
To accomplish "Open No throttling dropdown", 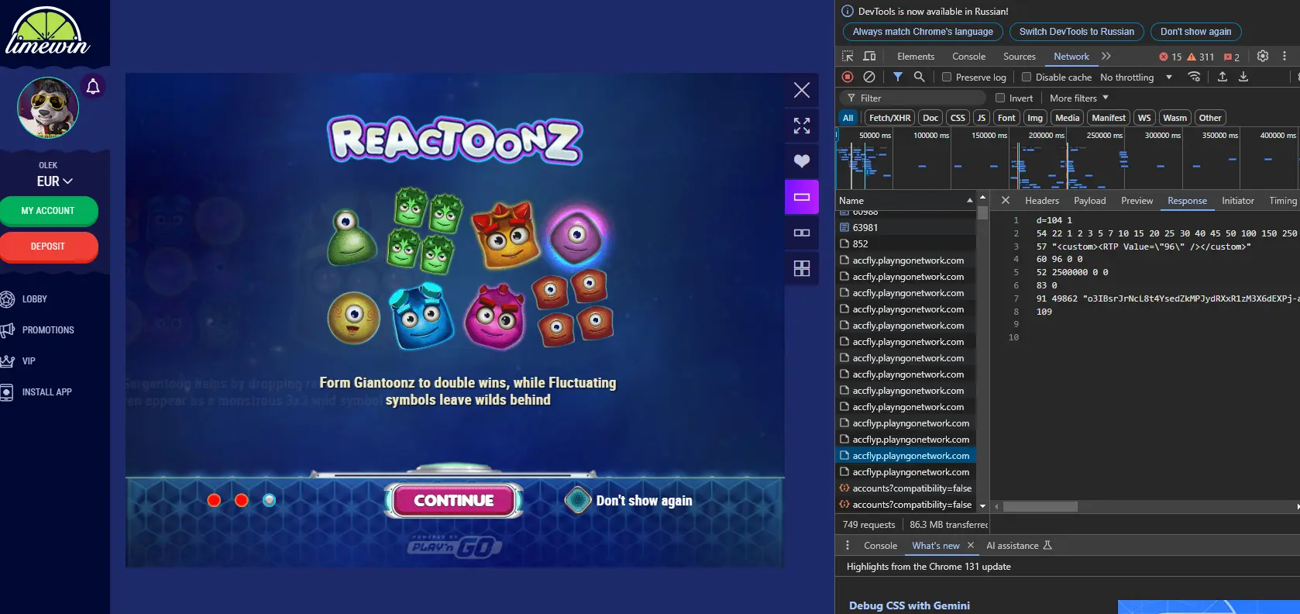I will [x=1136, y=78].
